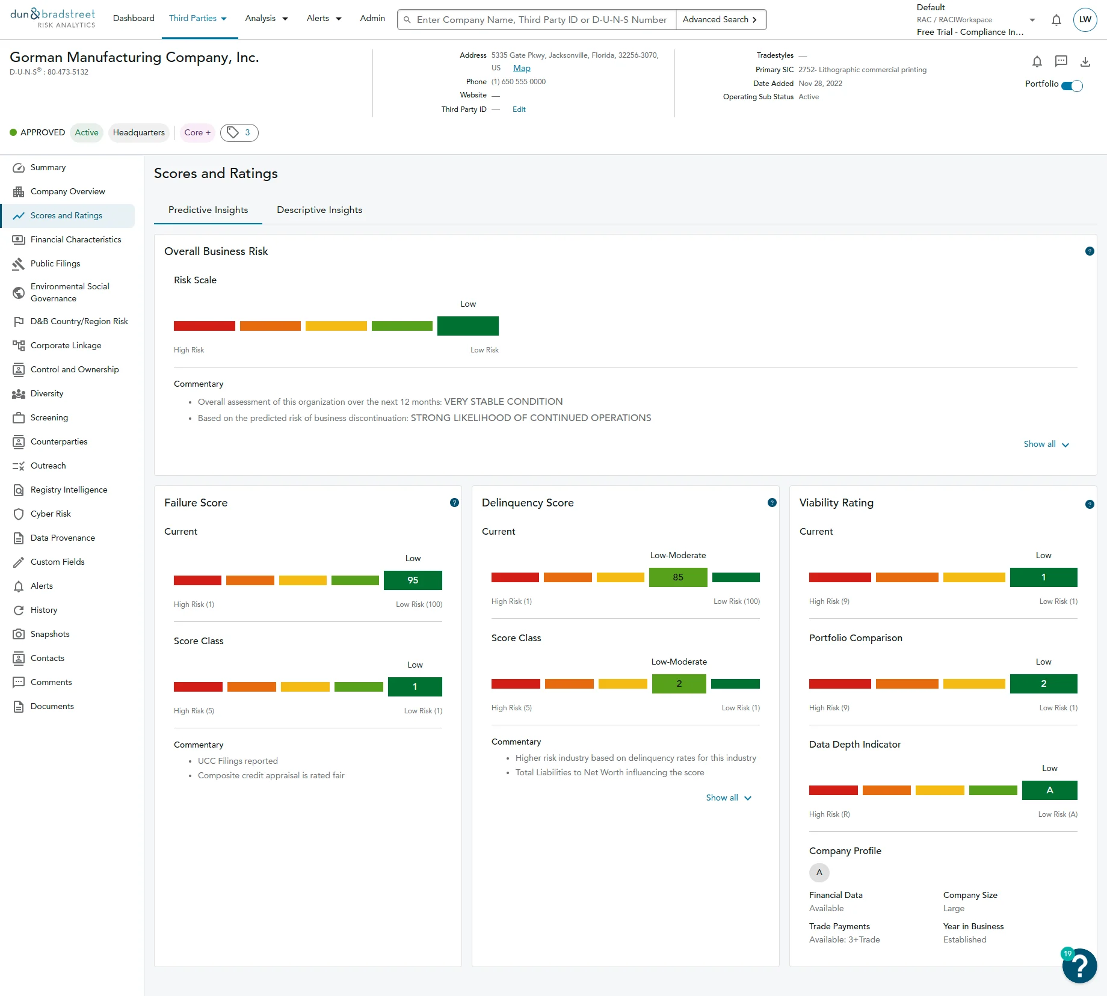Expand the Alerts dropdown in top navigation

pos(324,19)
